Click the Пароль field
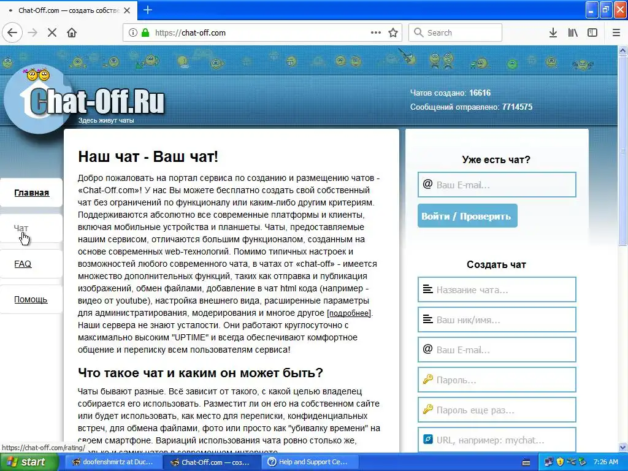 [x=497, y=380]
